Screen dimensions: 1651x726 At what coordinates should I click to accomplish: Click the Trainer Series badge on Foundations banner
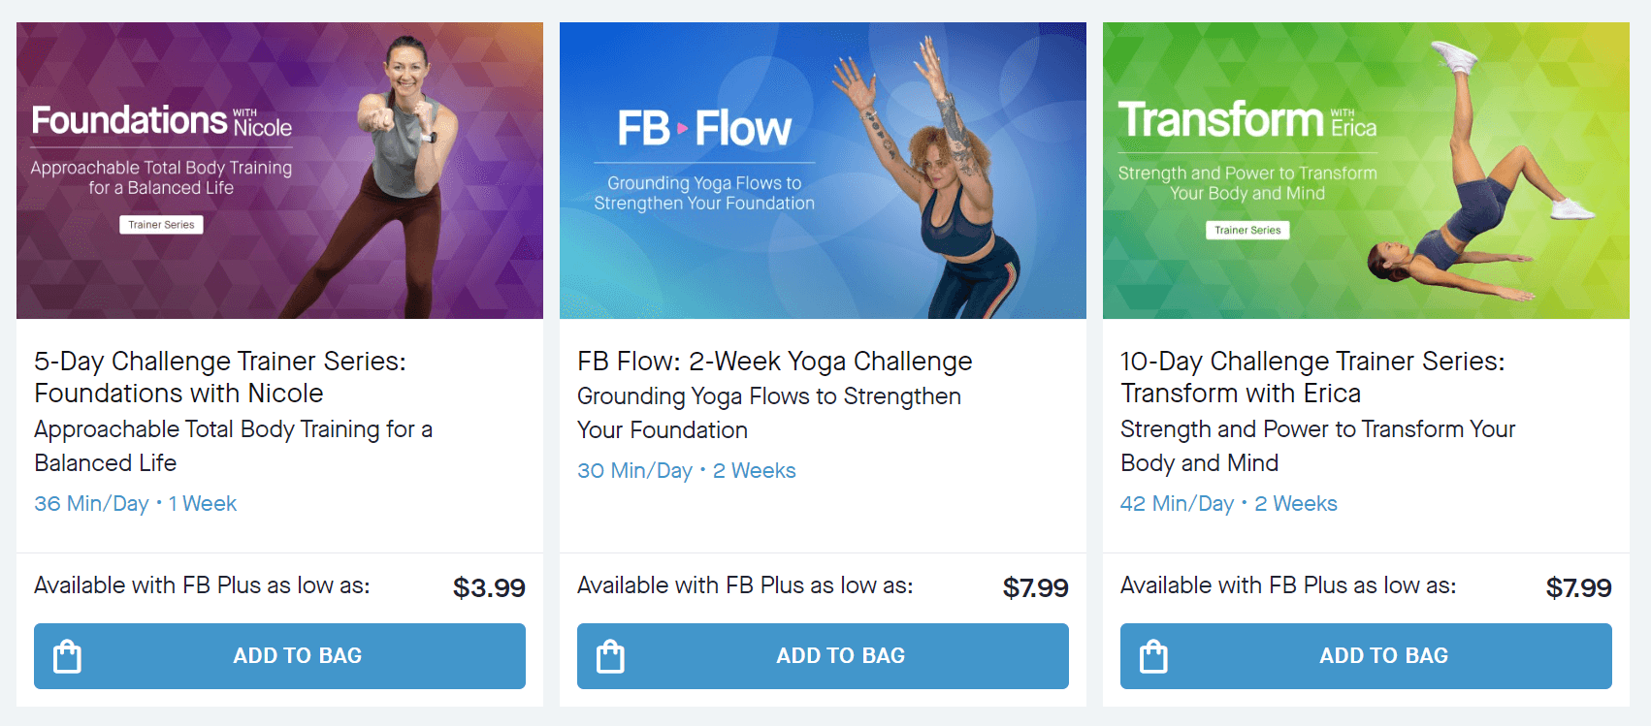(x=161, y=225)
